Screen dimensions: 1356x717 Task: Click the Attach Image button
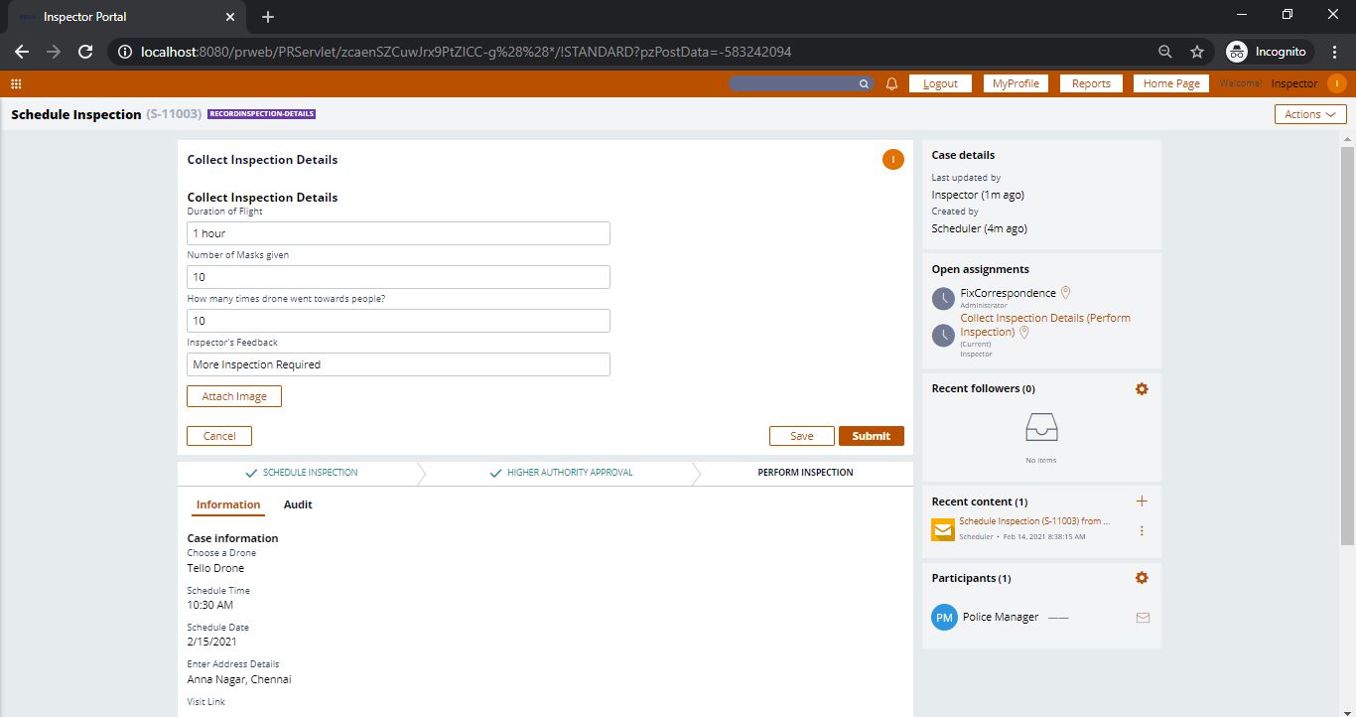[234, 396]
